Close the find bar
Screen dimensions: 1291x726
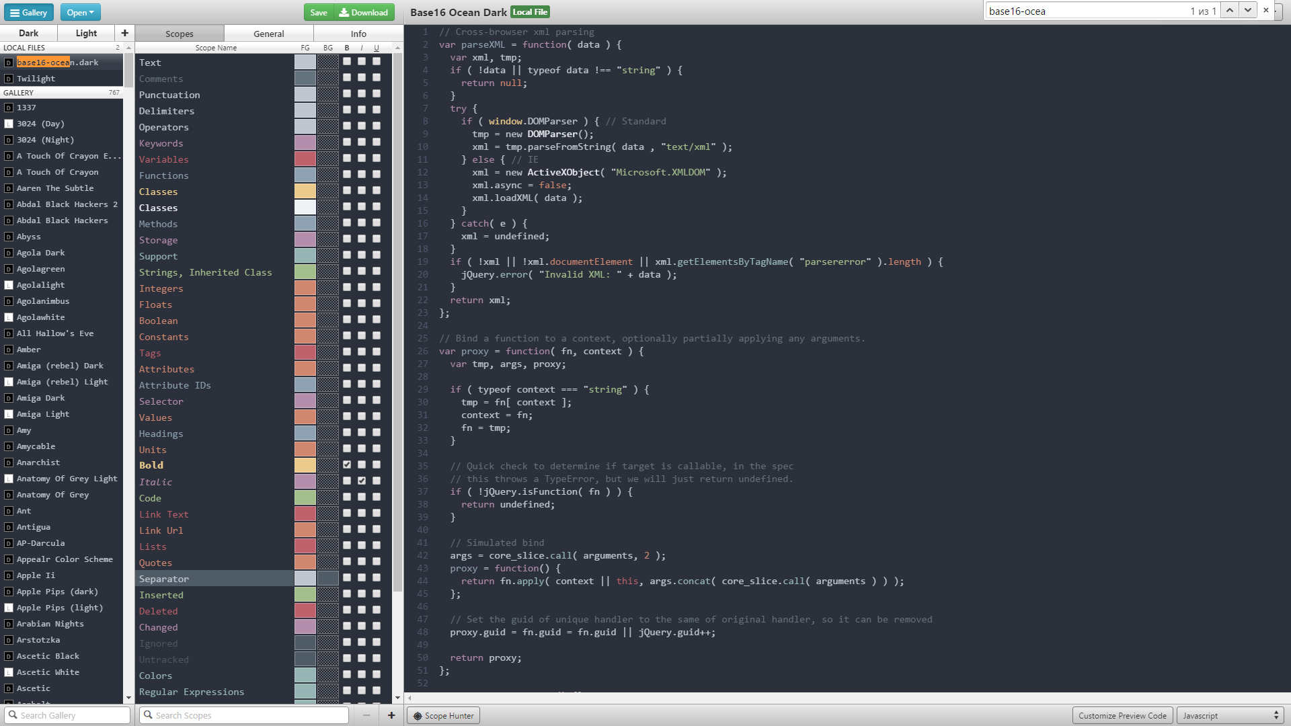click(x=1266, y=11)
